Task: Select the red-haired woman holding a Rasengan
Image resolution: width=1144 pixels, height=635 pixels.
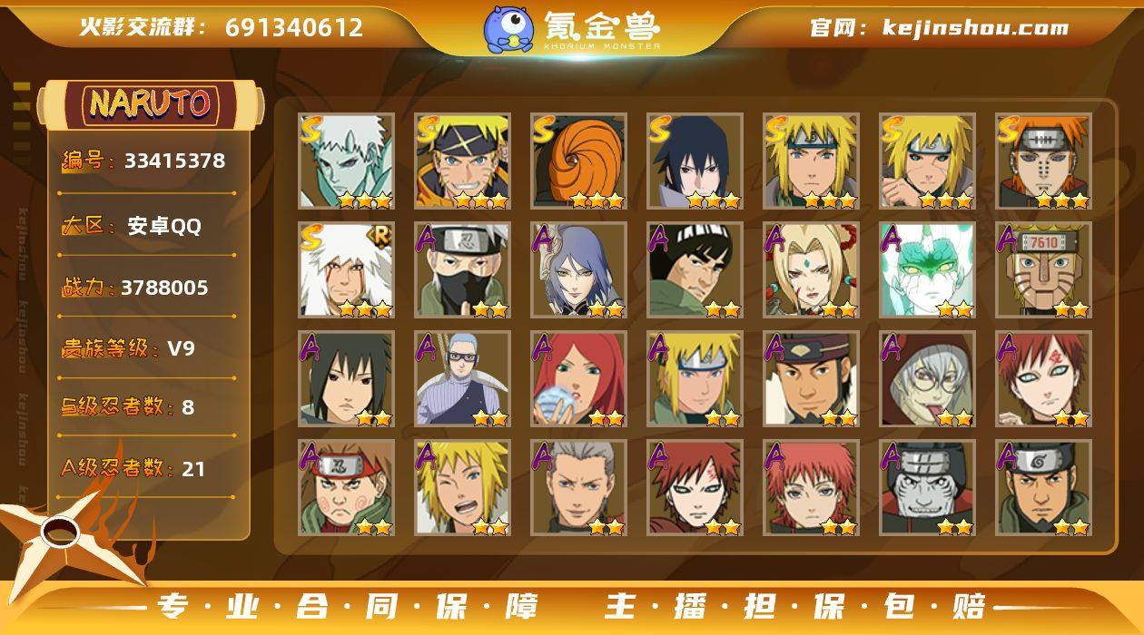Action: [578, 378]
